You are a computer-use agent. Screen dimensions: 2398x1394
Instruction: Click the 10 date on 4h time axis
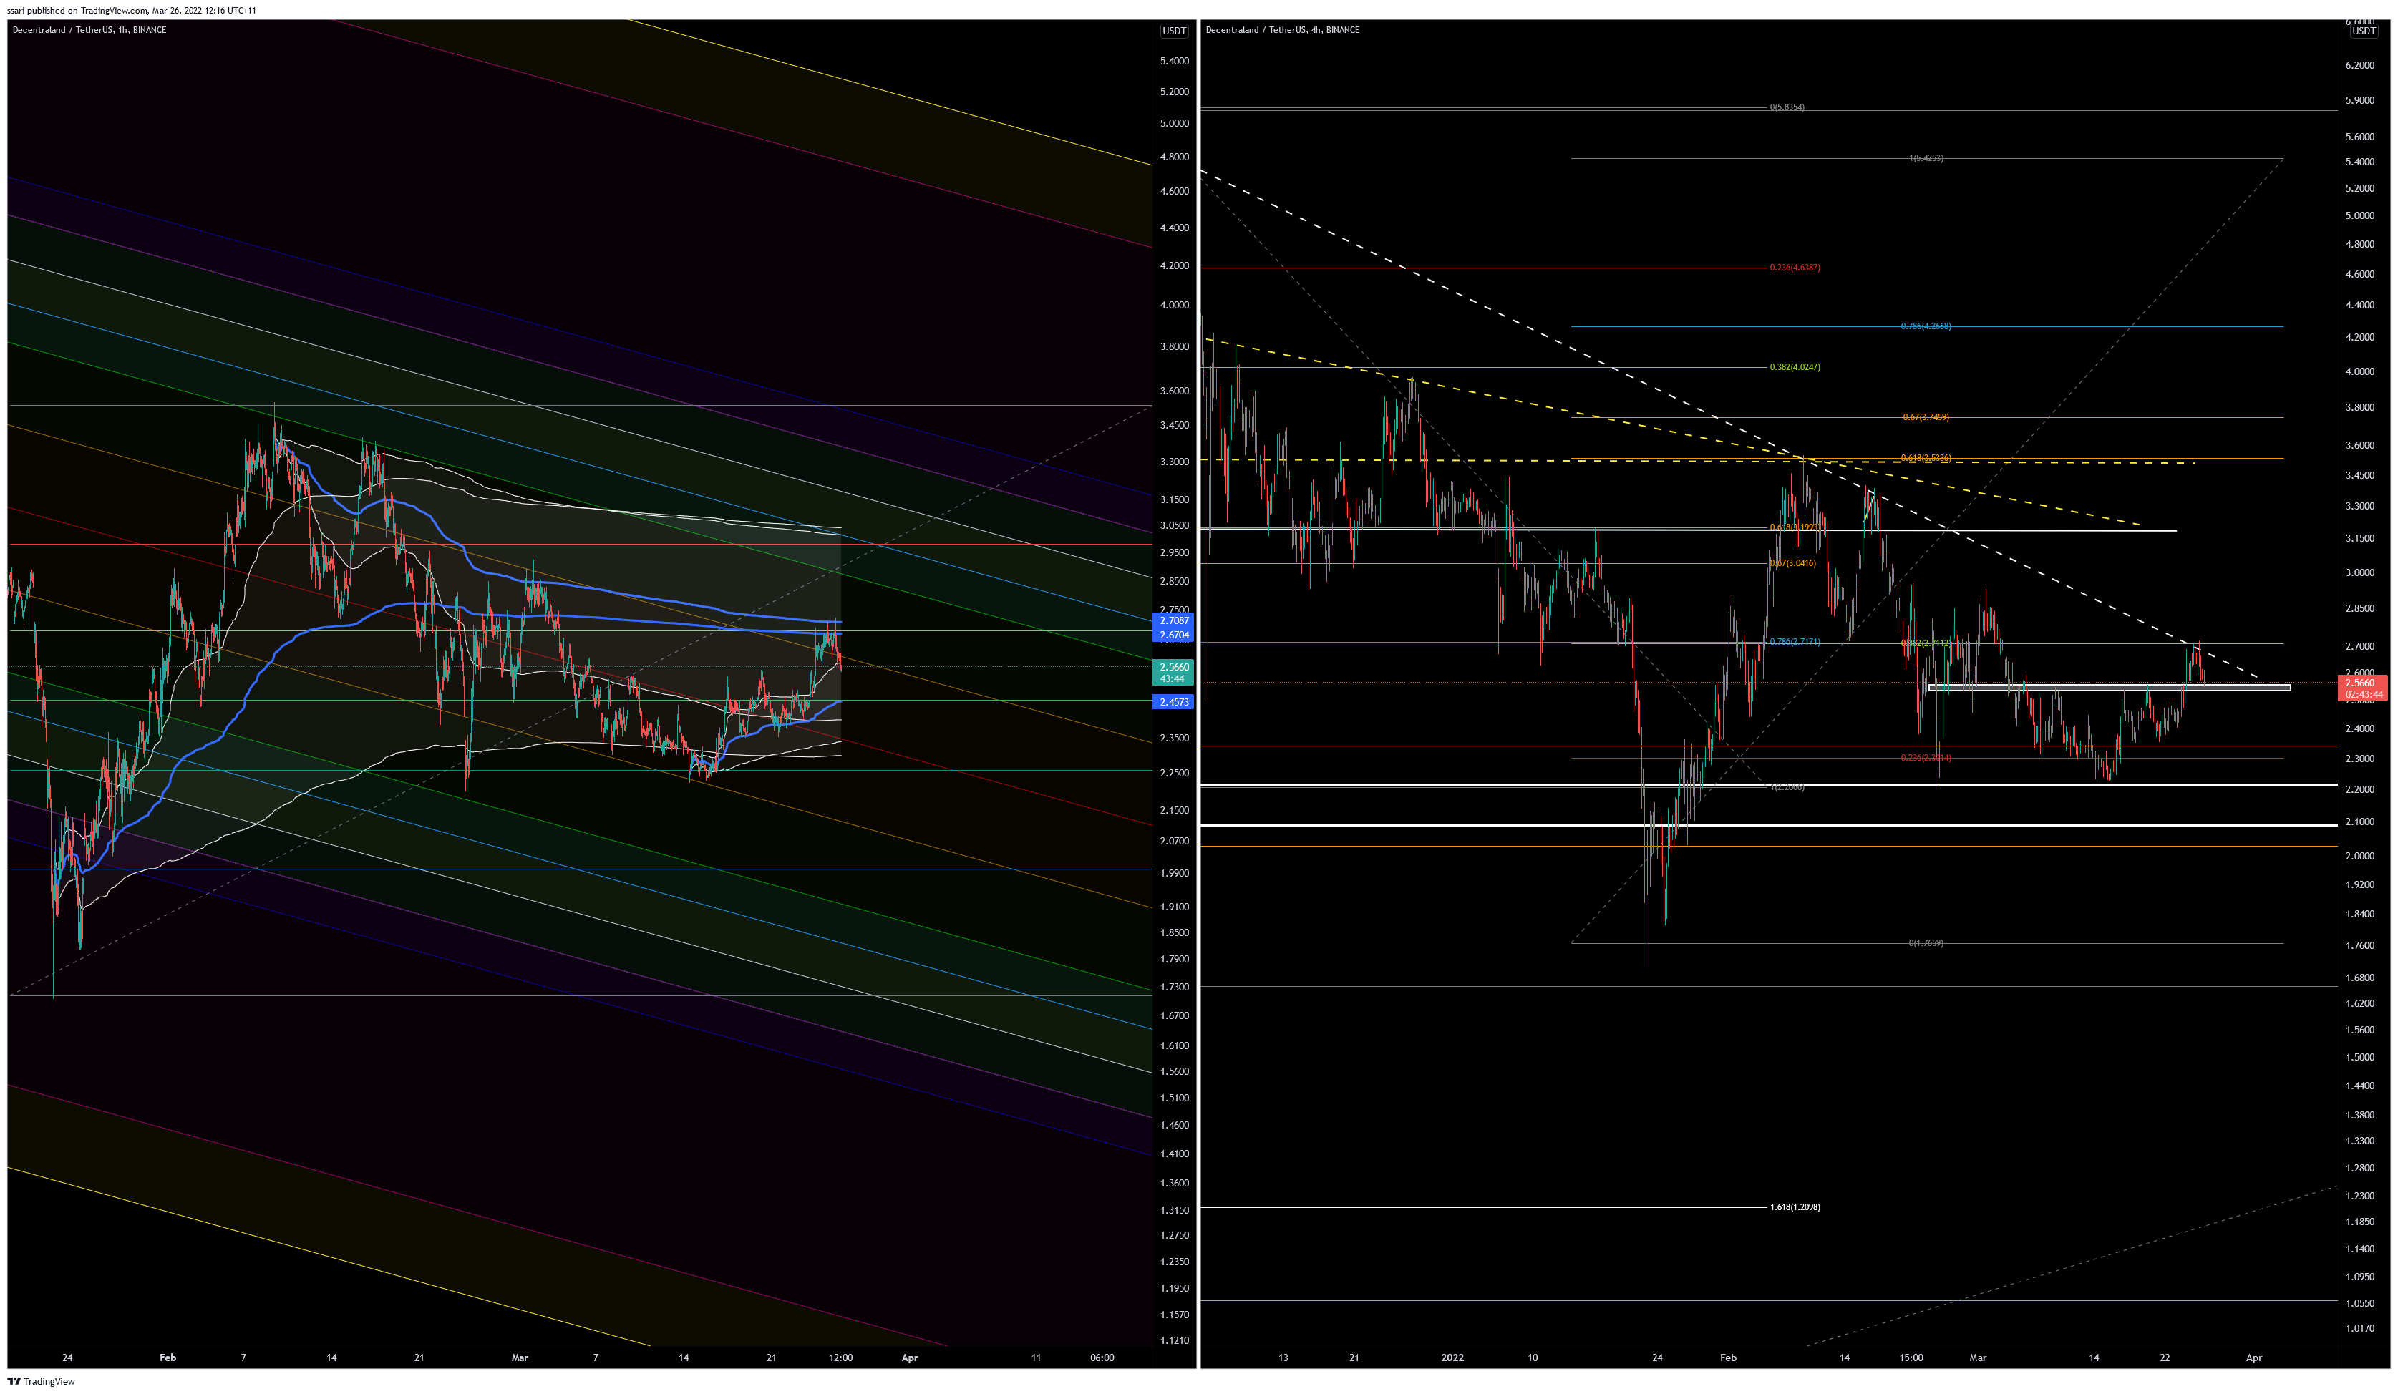1532,1358
